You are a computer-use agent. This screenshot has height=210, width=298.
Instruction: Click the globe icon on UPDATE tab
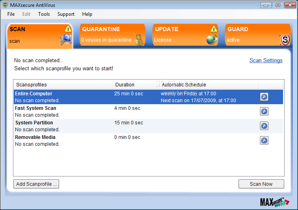coord(212,40)
